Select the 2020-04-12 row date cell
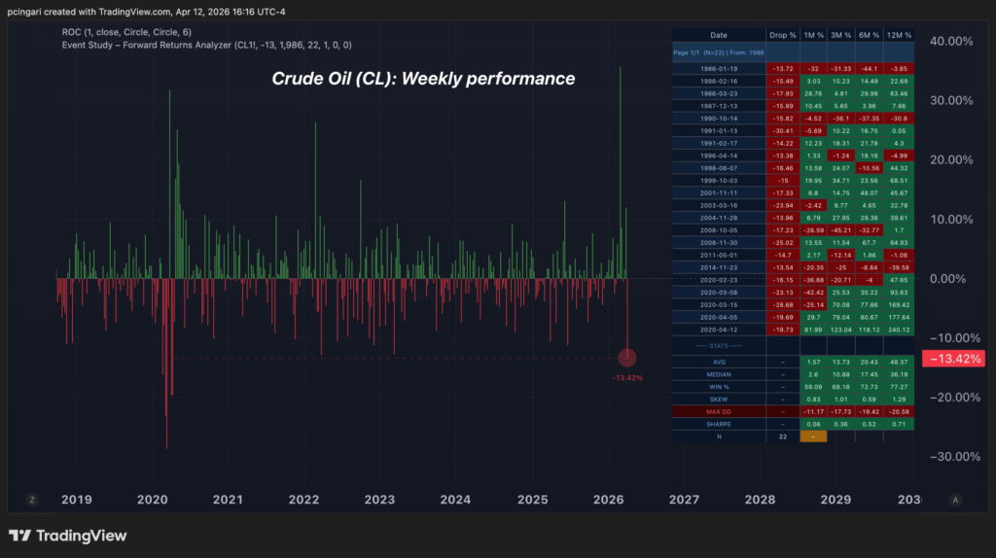996x558 pixels. coord(719,329)
